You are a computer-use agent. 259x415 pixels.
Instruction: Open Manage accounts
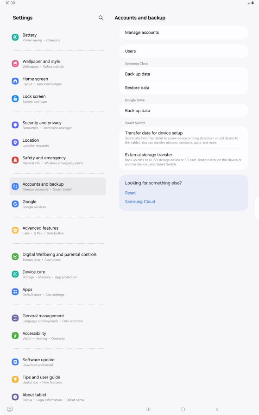[183, 32]
